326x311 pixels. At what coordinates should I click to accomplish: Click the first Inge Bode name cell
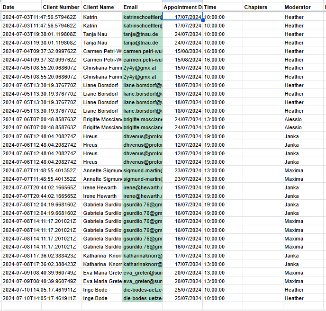tap(102, 290)
